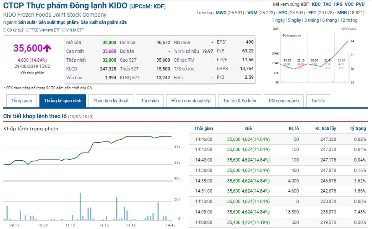
Task: Click the 35,400 4,424(14.19%) price cell
Action: pos(248,222)
